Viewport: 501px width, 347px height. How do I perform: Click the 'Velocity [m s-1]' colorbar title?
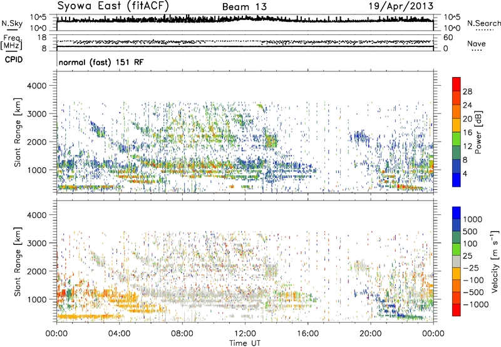coord(495,261)
